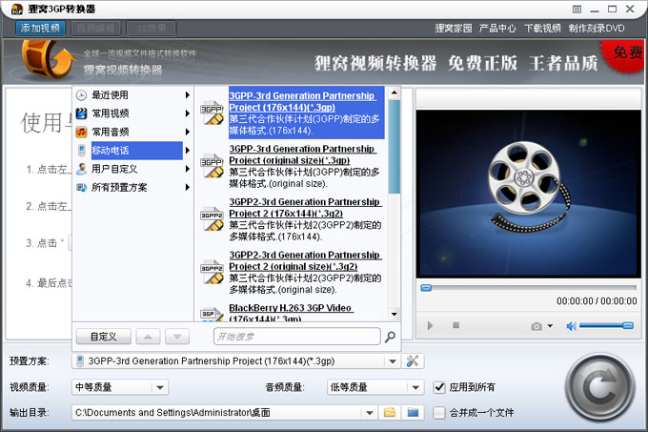Click the magnifier search icon
Viewport: 648px width, 432px height.
[390, 337]
